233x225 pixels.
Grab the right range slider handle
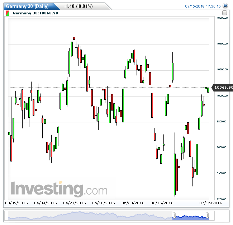pyautogui.click(x=207, y=215)
